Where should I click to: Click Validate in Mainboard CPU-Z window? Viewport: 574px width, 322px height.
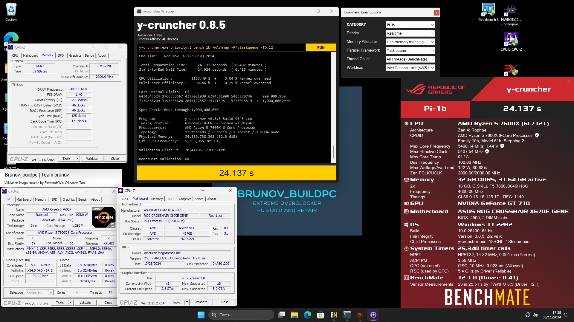(x=201, y=302)
